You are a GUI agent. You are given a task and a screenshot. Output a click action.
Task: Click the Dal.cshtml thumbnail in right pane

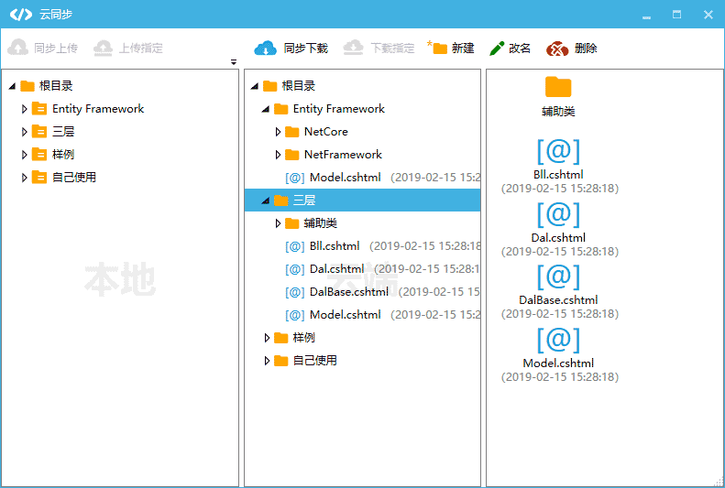point(558,214)
